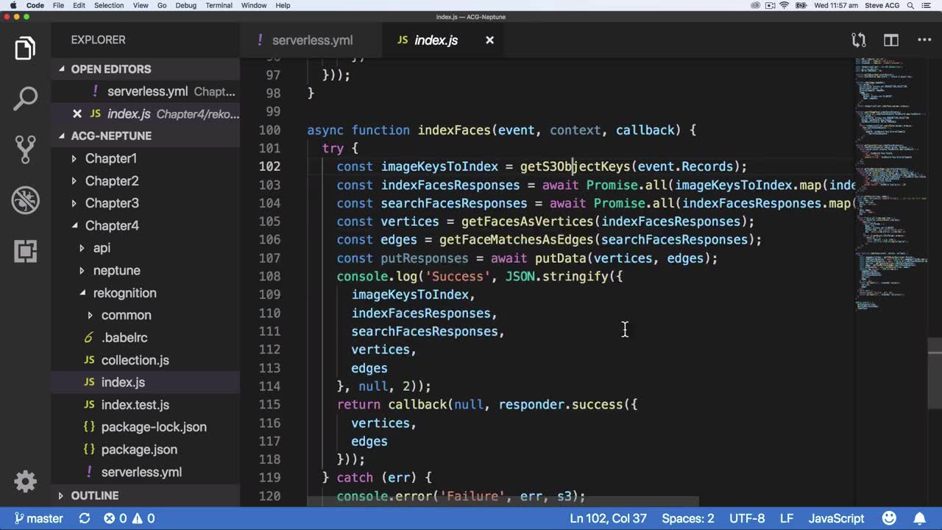Click the feedback smiley icon
The image size is (942, 530).
click(x=889, y=518)
